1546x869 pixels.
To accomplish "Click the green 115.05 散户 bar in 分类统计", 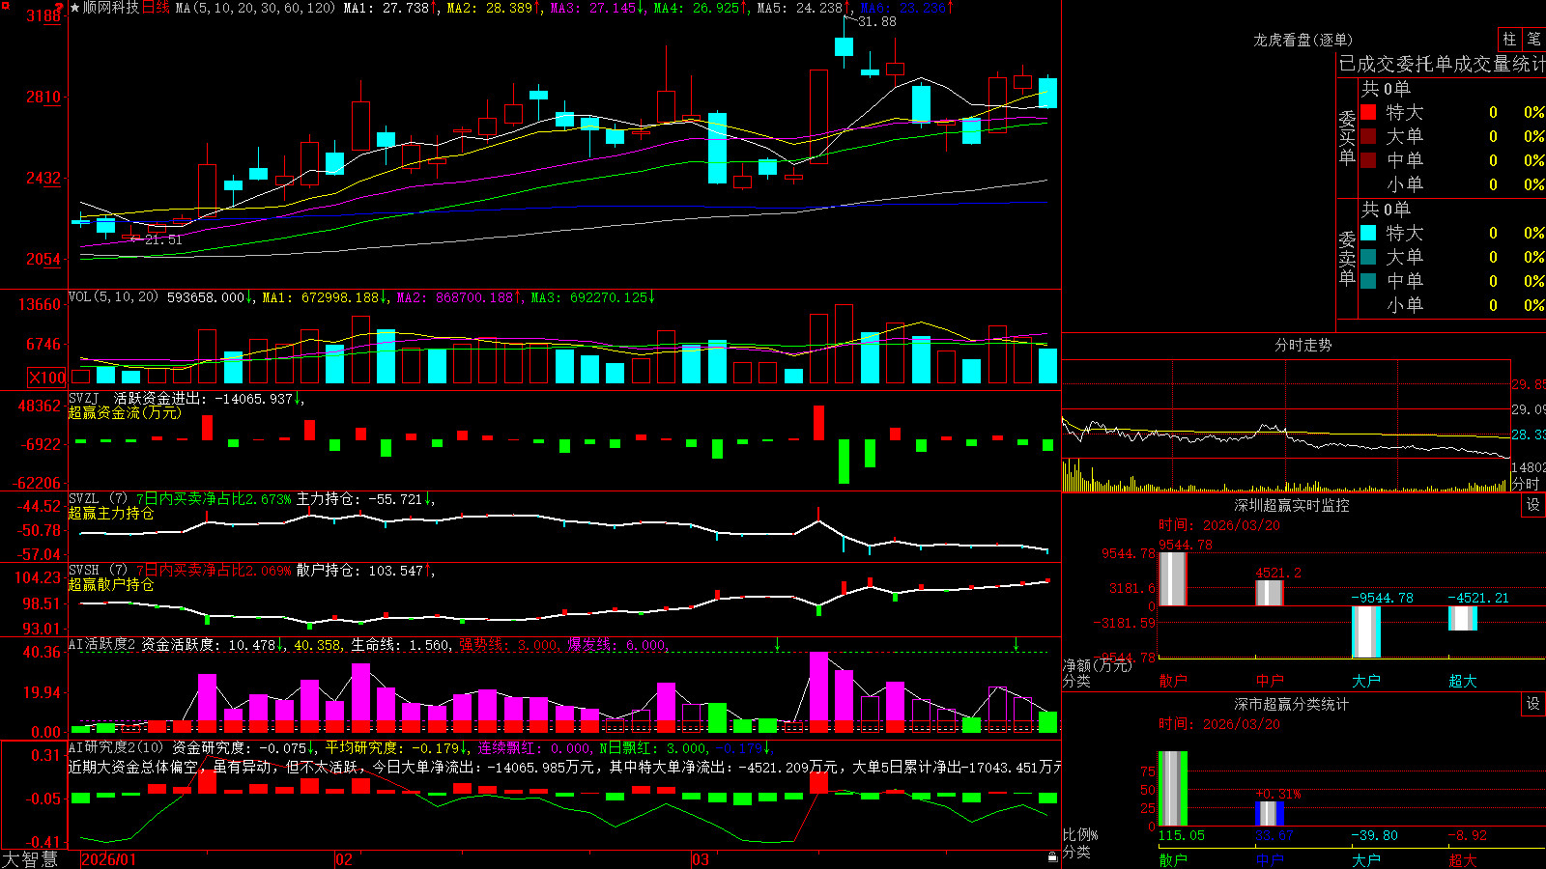I will pos(1172,788).
